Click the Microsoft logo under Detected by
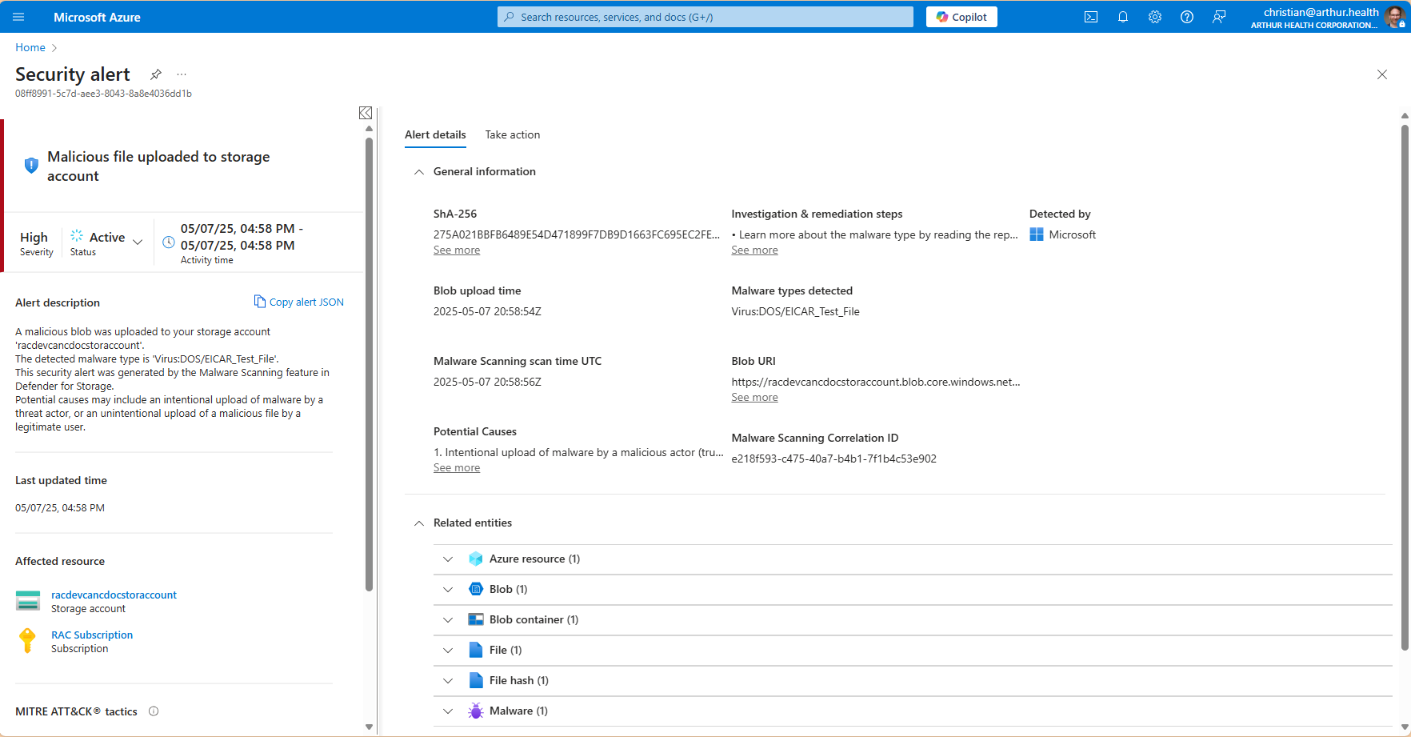This screenshot has height=737, width=1411. pos(1037,234)
